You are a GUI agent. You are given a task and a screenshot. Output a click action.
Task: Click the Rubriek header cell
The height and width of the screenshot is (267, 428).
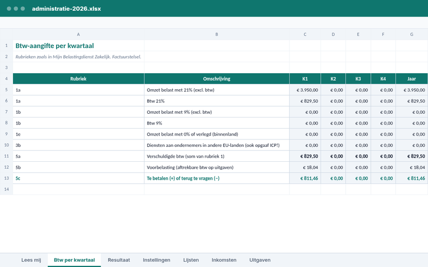[x=78, y=78]
